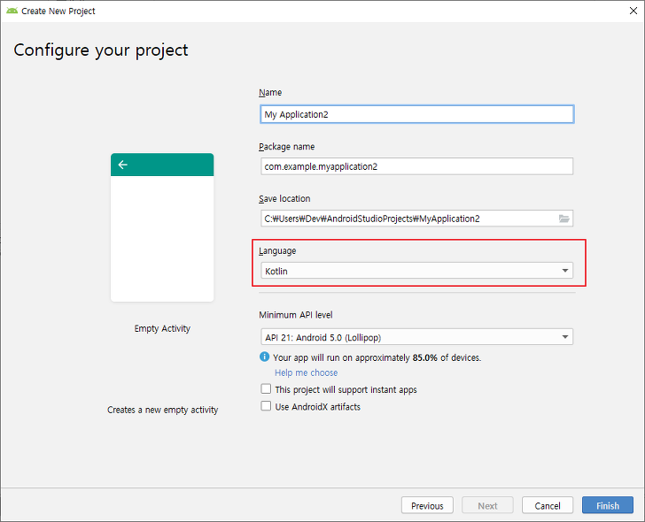Image resolution: width=645 pixels, height=522 pixels.
Task: Open the Language dropdown showing Kotlin
Action: (x=416, y=271)
